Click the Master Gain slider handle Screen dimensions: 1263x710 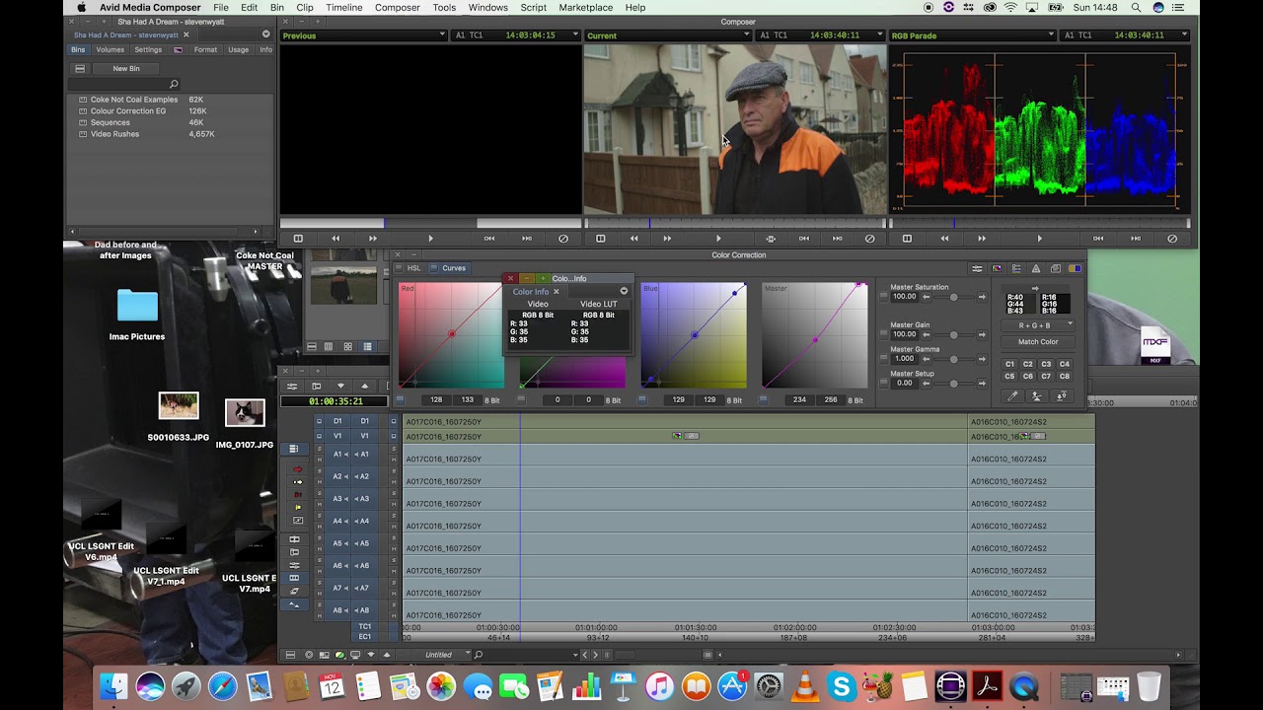tap(953, 334)
